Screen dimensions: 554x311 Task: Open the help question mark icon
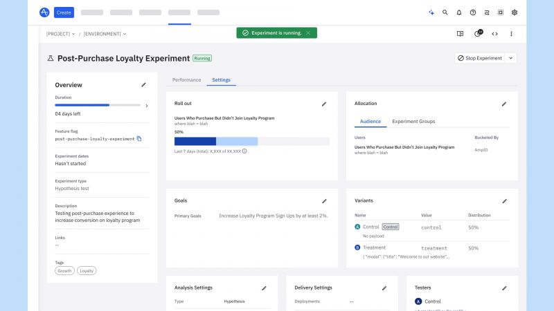[473, 12]
